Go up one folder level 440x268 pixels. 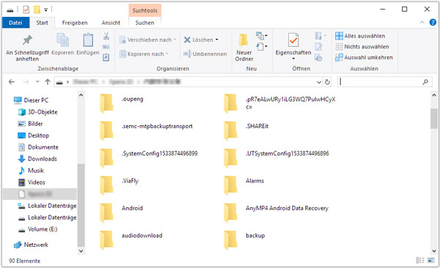(48, 82)
